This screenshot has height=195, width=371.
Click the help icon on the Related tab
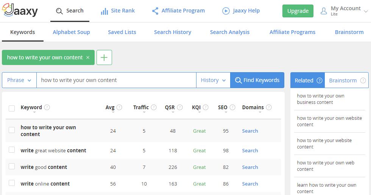coord(320,80)
